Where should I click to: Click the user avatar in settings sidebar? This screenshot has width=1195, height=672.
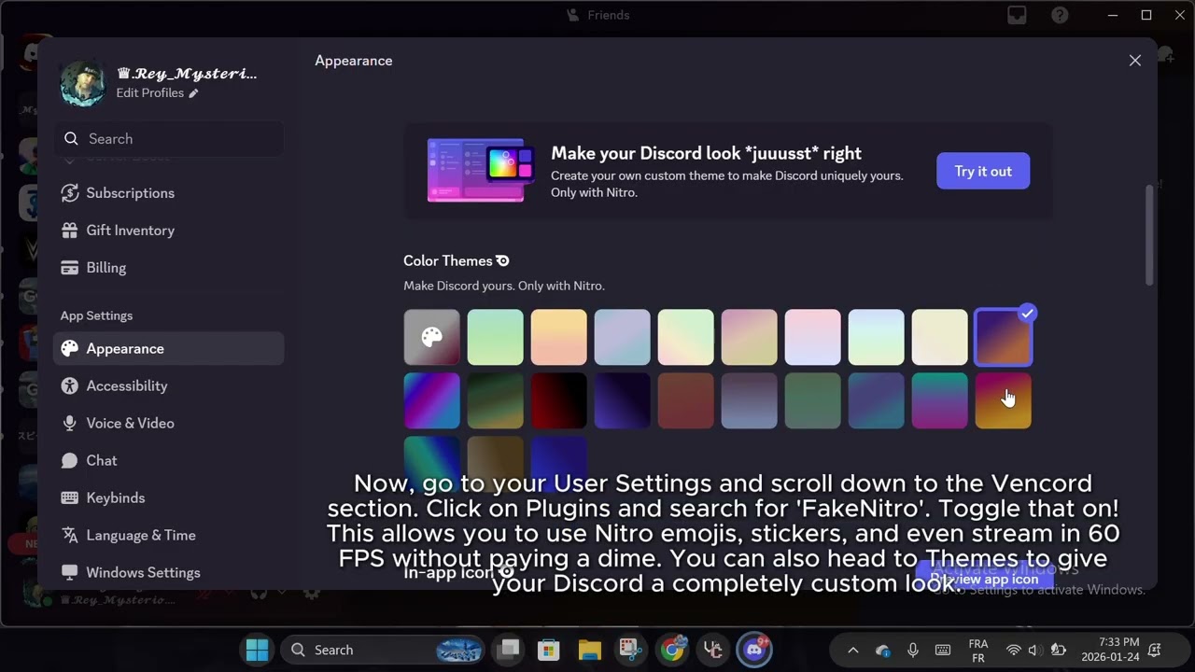[83, 83]
